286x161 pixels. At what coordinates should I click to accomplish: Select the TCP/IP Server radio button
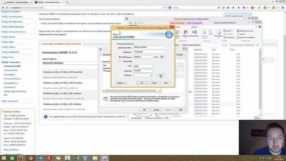(120, 57)
